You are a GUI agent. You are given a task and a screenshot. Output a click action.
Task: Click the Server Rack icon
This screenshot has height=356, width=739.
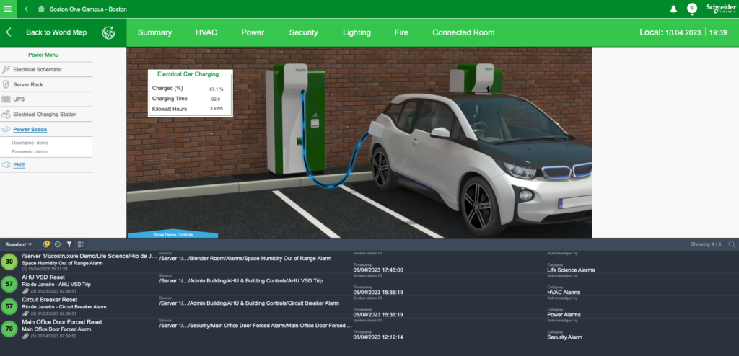[6, 84]
